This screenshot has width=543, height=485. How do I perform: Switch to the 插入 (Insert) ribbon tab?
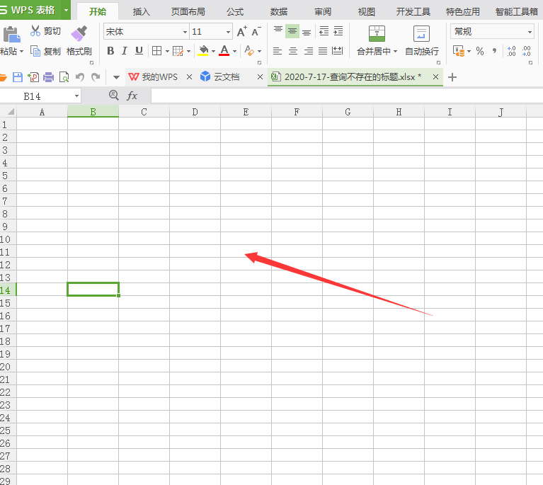coord(142,11)
